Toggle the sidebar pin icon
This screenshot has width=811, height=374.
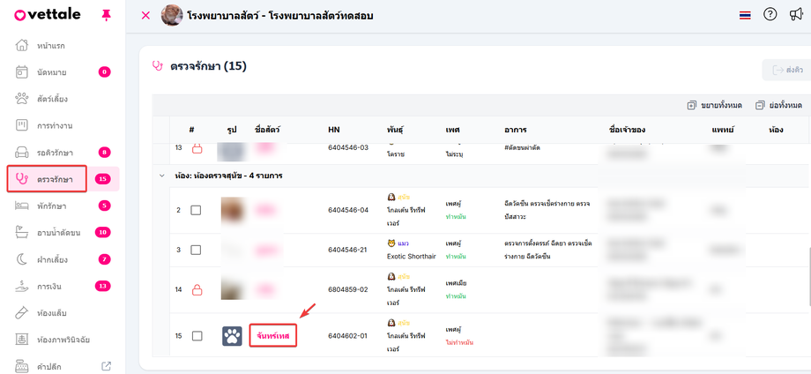(x=106, y=16)
